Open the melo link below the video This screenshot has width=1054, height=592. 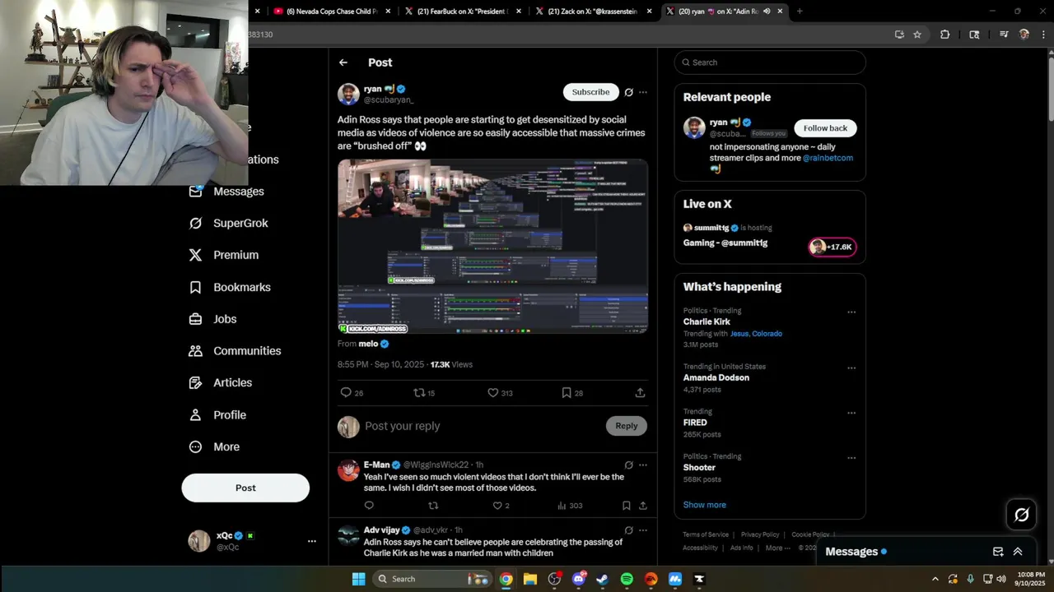point(368,344)
